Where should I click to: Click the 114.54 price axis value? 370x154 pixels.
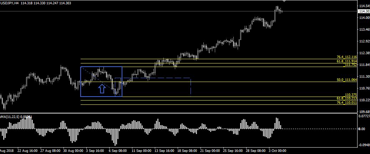pyautogui.click(x=365, y=6)
